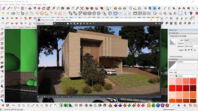This screenshot has width=198, height=111.
Task: Open the Help menu
Action: point(45,4)
